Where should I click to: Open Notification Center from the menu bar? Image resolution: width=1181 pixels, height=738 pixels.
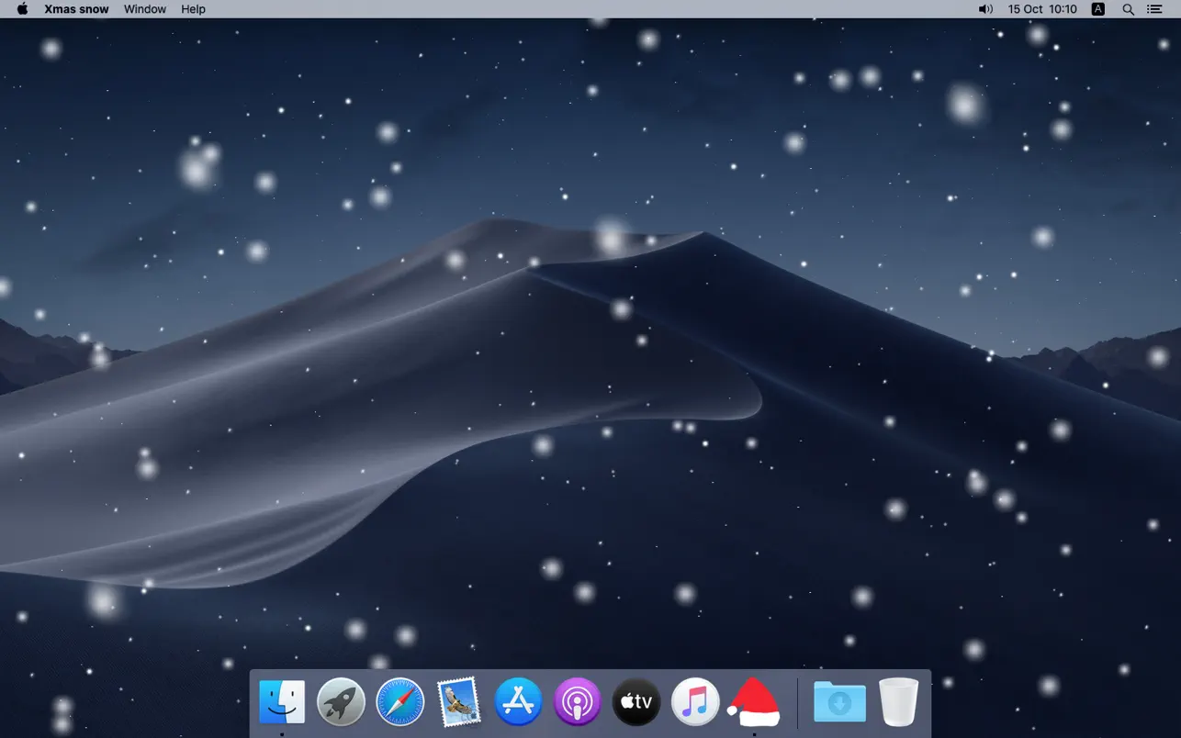(1154, 9)
